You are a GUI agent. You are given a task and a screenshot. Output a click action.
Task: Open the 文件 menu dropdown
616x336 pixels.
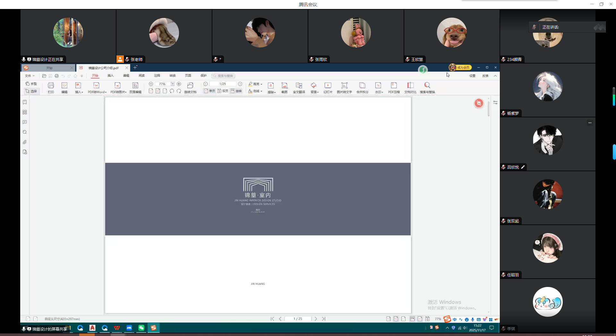[30, 76]
